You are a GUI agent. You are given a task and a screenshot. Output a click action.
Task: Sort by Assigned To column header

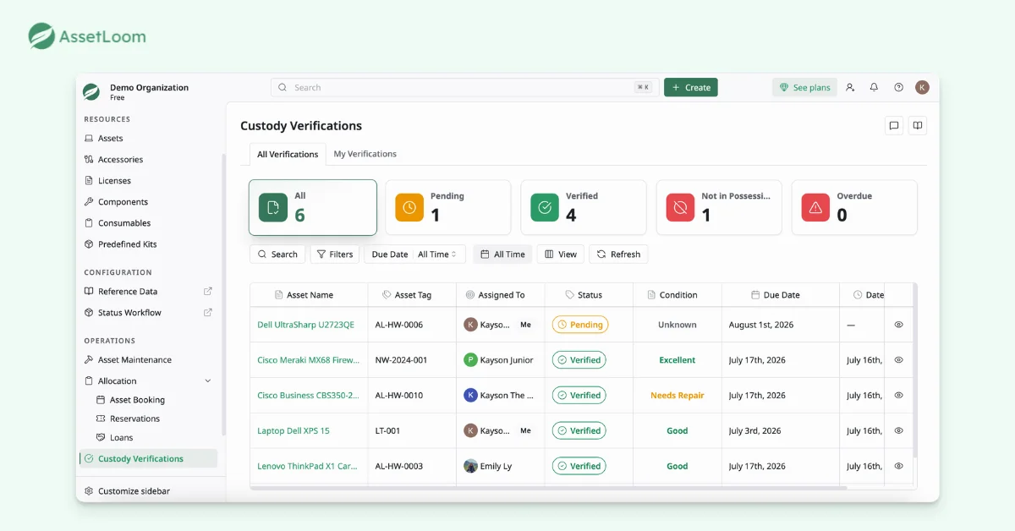[501, 295]
